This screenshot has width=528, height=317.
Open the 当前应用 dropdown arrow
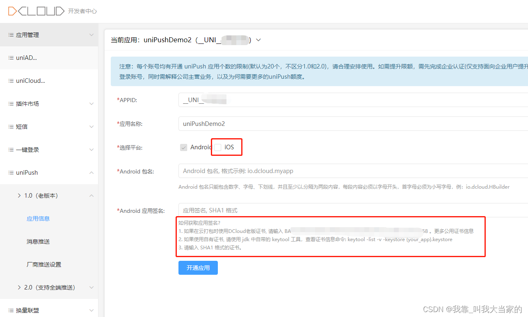pyautogui.click(x=258, y=40)
